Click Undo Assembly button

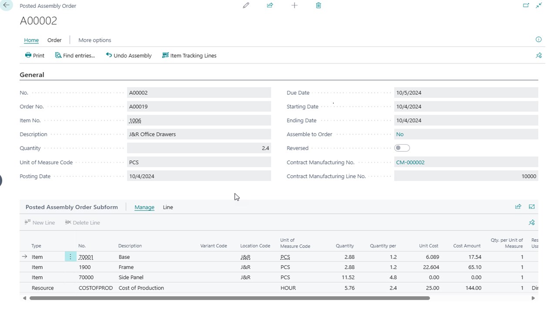tap(129, 56)
